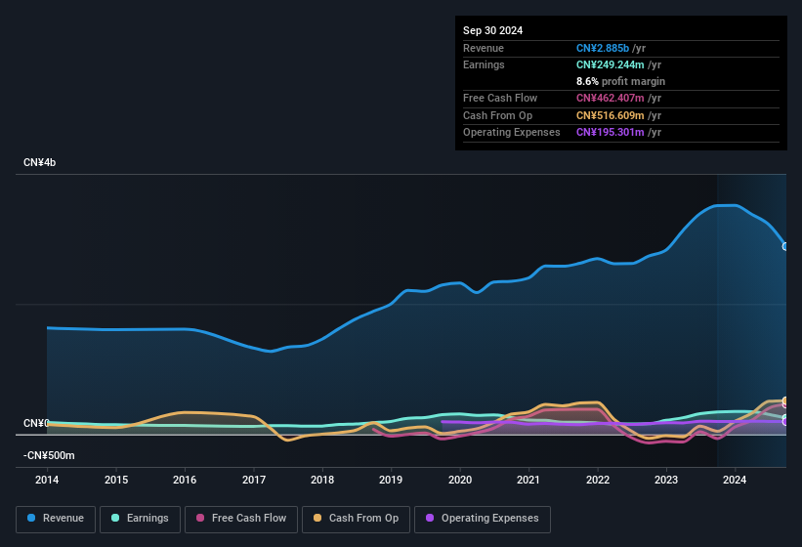Click the Earnings row label in tooltip
The height and width of the screenshot is (547, 802).
coord(484,64)
